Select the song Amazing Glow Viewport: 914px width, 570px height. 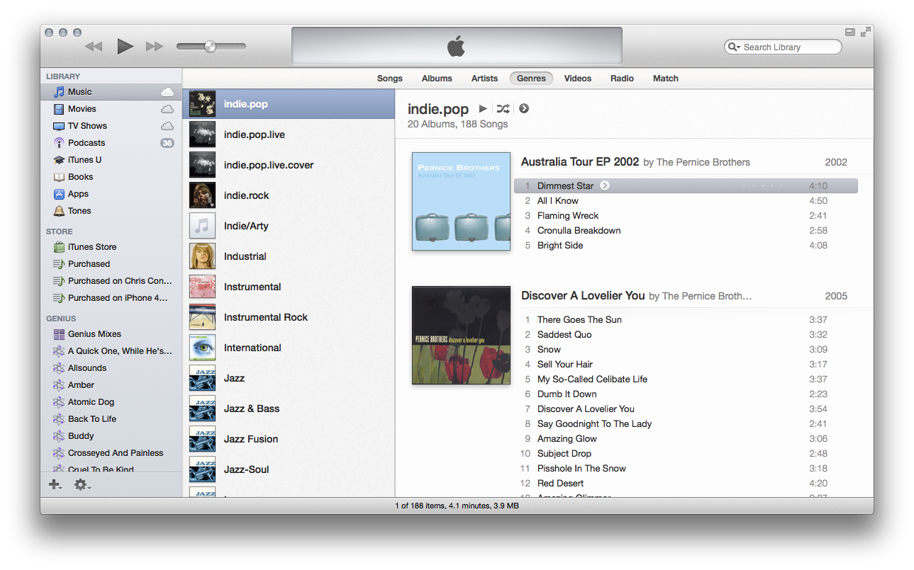coord(686,439)
